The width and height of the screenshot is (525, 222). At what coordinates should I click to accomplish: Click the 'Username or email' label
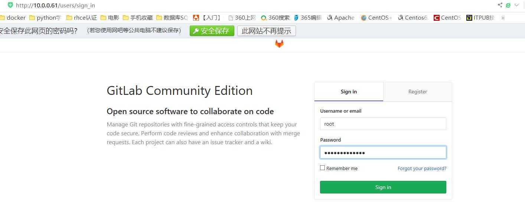(340, 111)
